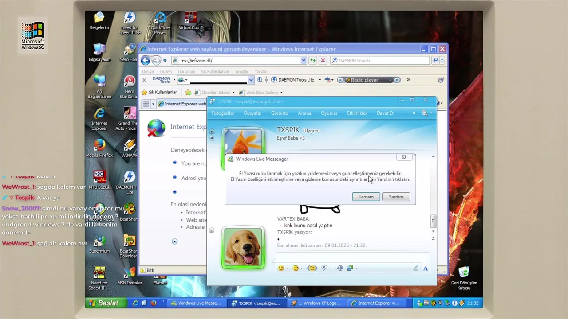
Task: Click the IE stop button
Action: point(323,61)
